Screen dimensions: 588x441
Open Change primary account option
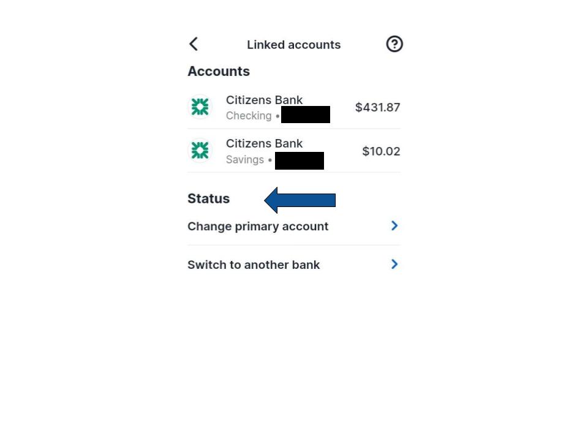(x=293, y=226)
